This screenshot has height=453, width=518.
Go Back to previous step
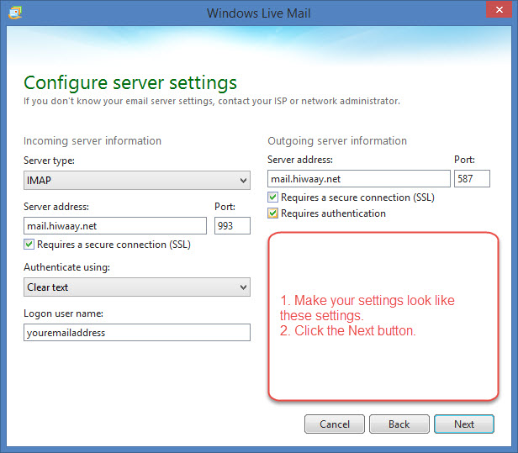[399, 424]
